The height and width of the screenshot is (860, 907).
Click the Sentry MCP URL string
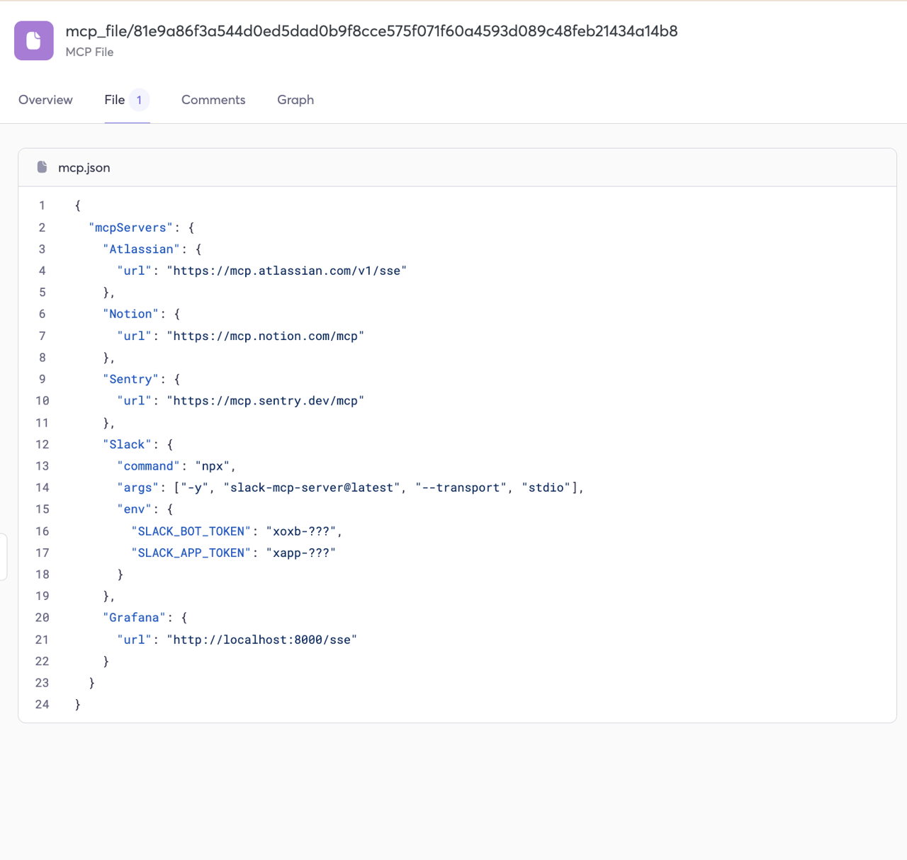[x=266, y=401]
